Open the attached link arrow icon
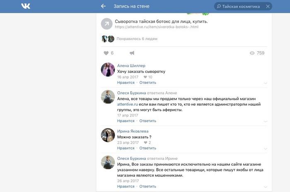Viewport: 290px width, 192px height. coord(107,24)
